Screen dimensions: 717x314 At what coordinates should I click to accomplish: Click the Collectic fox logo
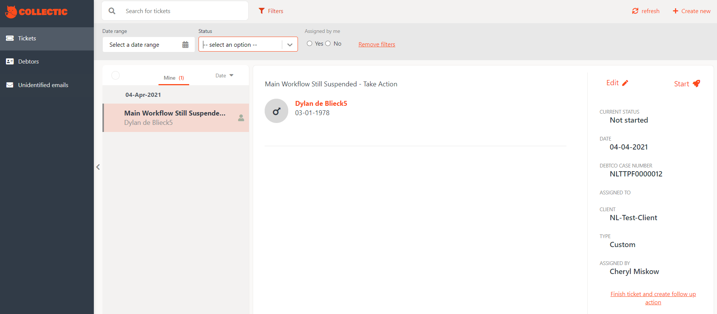point(11,12)
